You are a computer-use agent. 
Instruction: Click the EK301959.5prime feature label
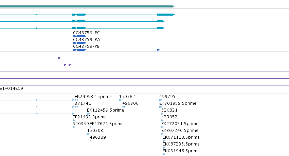click(x=178, y=103)
